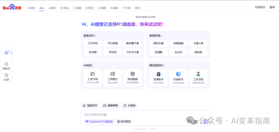Viewport: 279px width, 132px height.
Task: Click the AI阅读 shortcut above input box
Action: tap(130, 106)
